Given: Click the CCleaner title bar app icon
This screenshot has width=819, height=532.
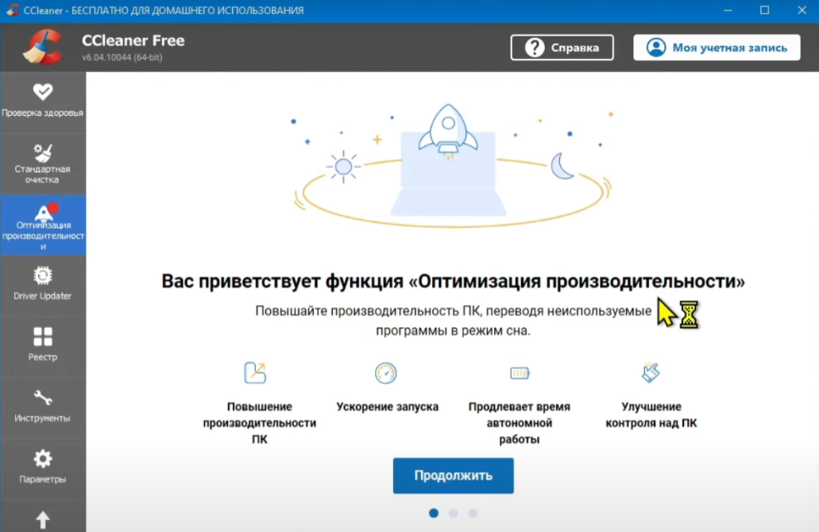Looking at the screenshot, I should tap(13, 10).
